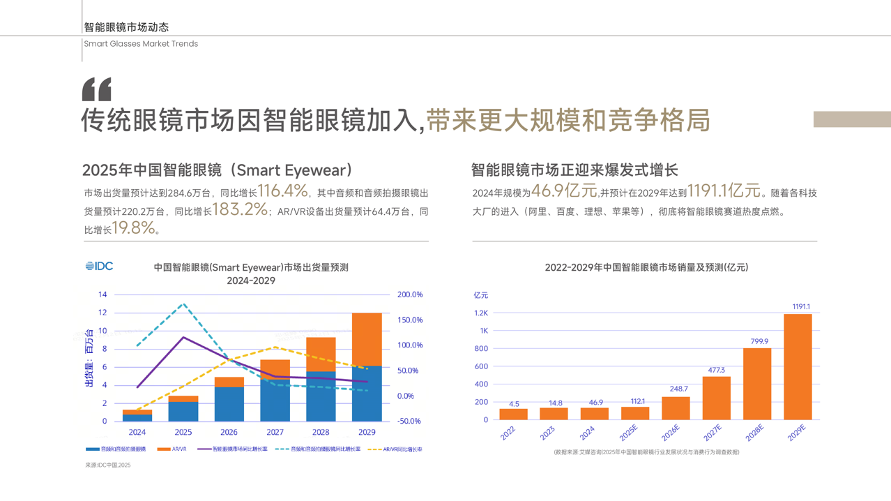Click the 2026E bar labeled 248.7
The width and height of the screenshot is (891, 501).
[x=676, y=408]
